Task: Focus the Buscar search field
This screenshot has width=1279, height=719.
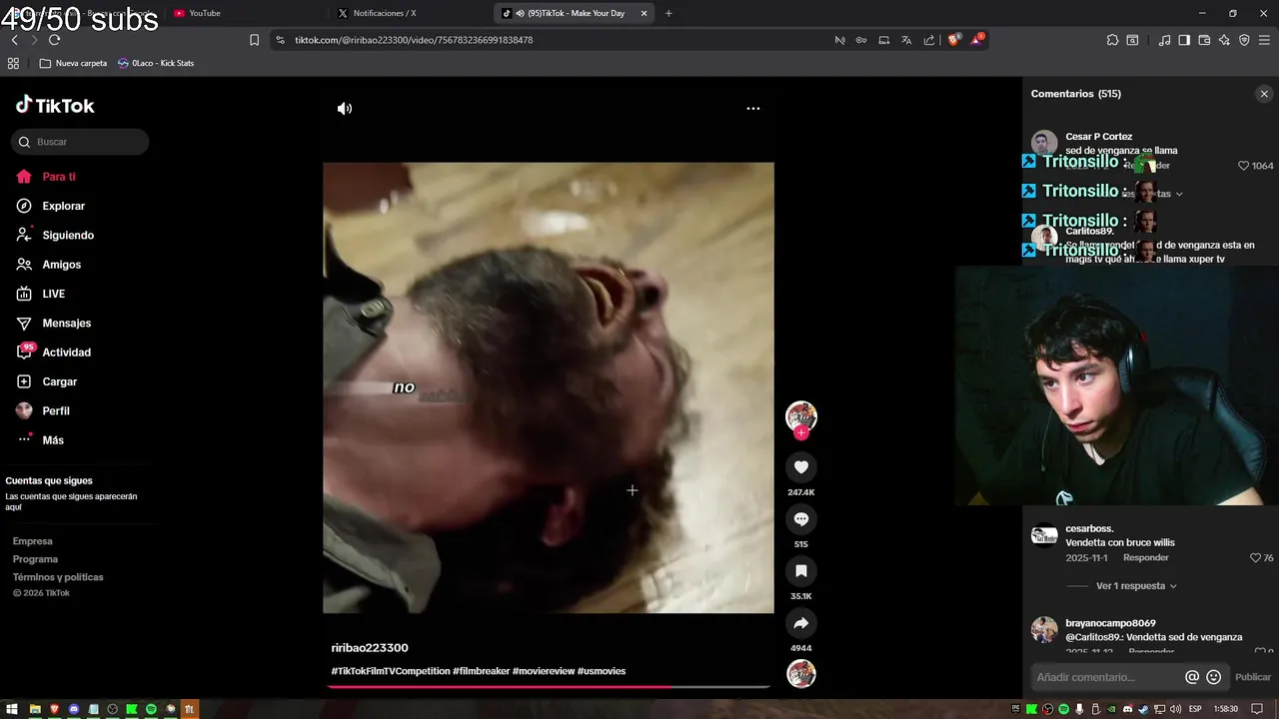Action: (x=80, y=142)
